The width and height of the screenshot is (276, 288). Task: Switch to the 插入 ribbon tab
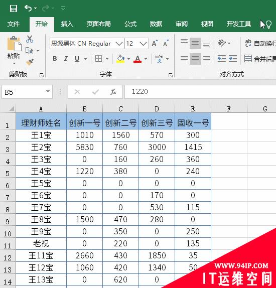(67, 24)
